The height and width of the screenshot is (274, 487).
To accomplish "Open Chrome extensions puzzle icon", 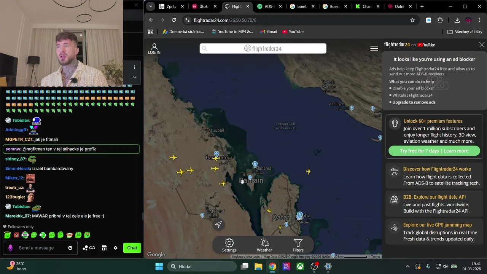I will point(440,20).
